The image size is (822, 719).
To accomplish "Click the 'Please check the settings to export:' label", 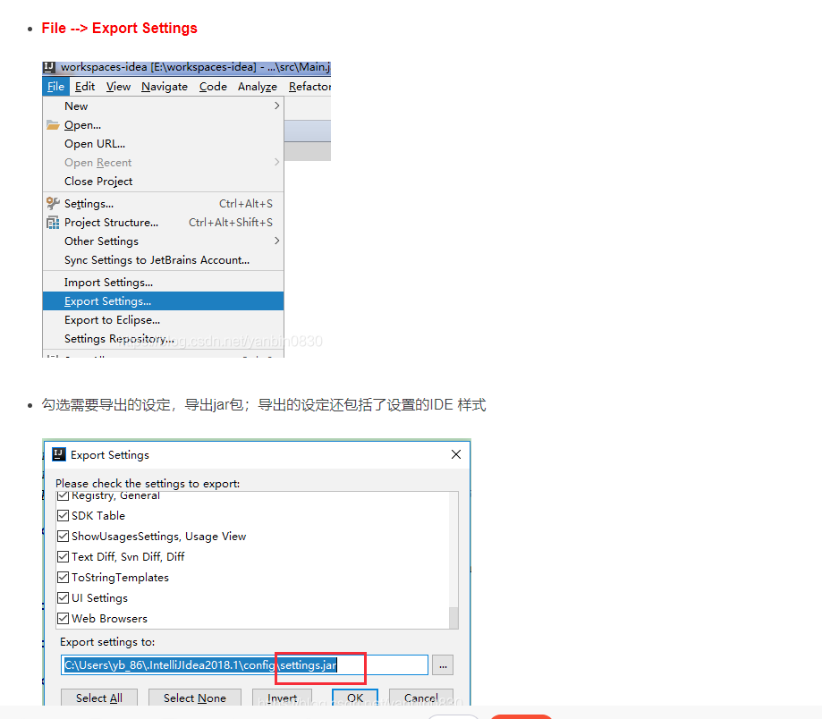I will [148, 483].
